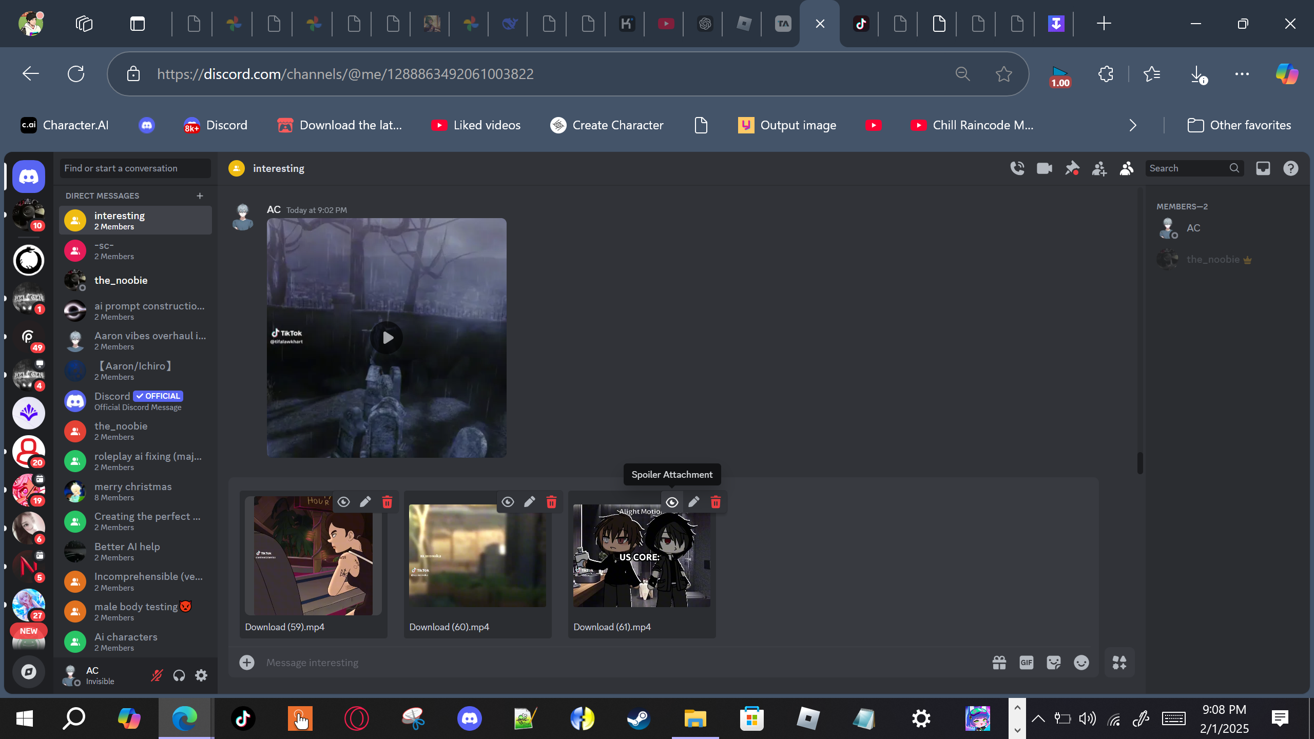Add friends to this DM

1099,168
